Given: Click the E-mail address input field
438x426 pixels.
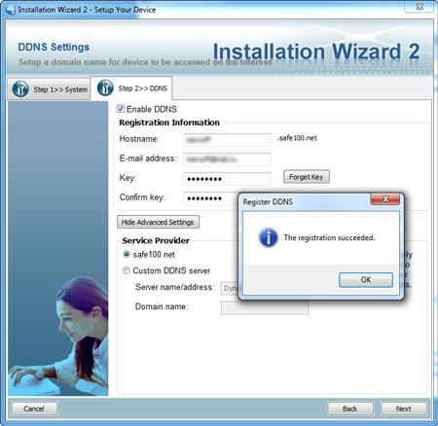Looking at the screenshot, I should pyautogui.click(x=227, y=160).
